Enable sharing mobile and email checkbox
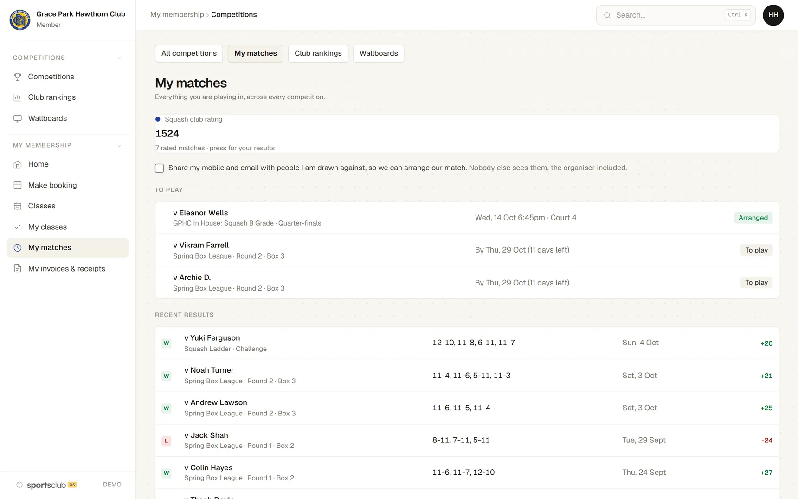 click(x=159, y=168)
